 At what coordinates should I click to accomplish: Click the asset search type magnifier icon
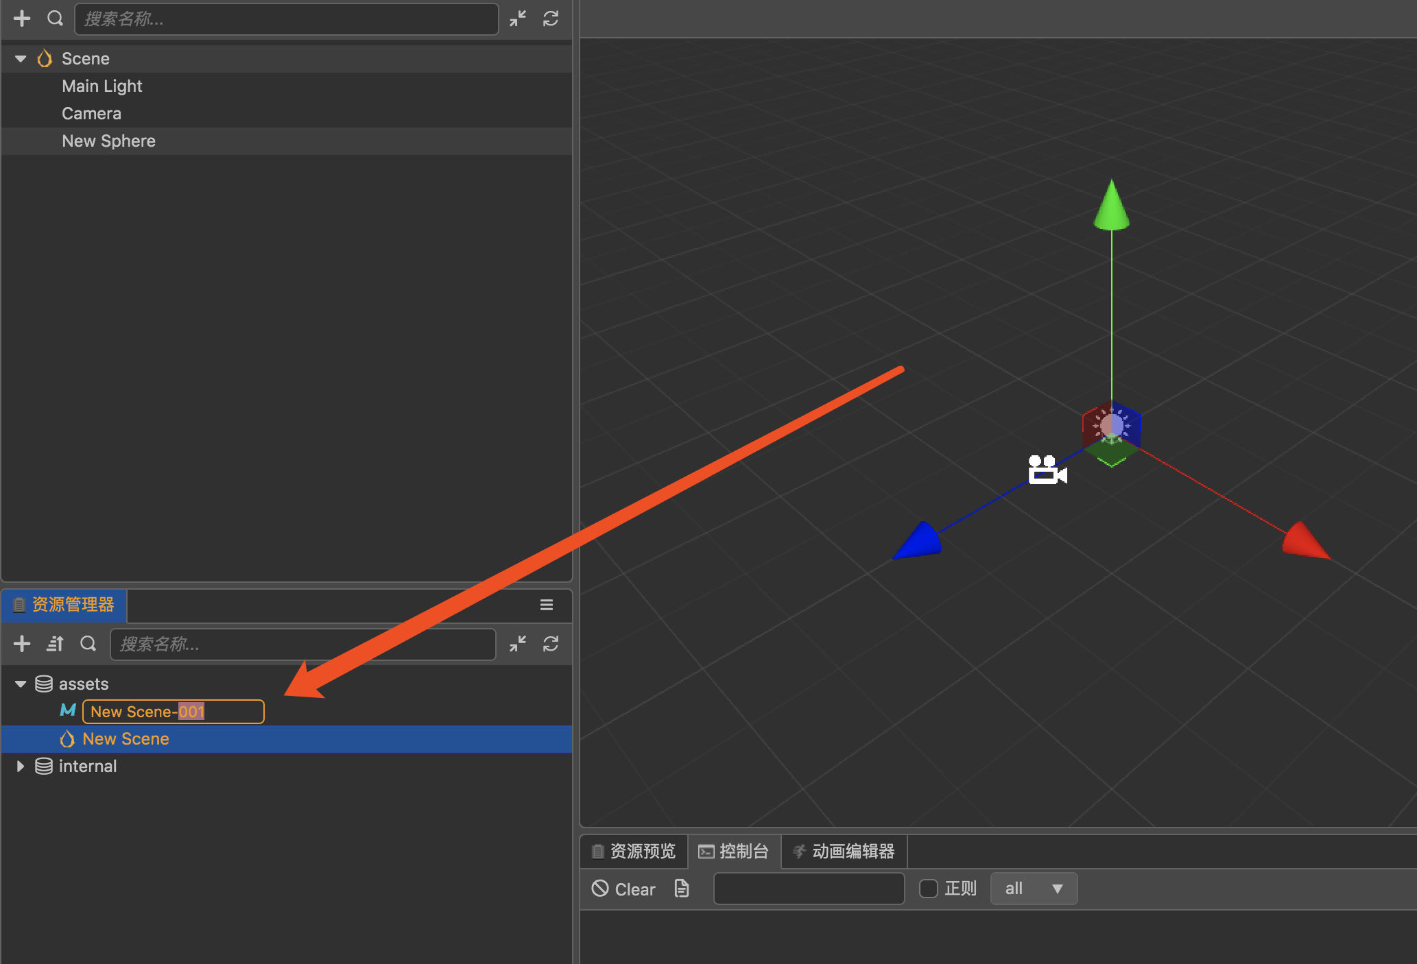pos(88,643)
